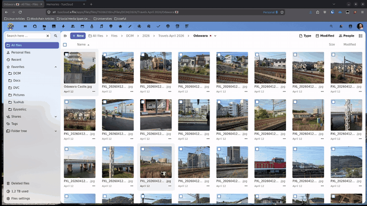Viewport: 367px width, 206px height.
Task: Open the Calendar app icon in top bar
Action: [82, 26]
